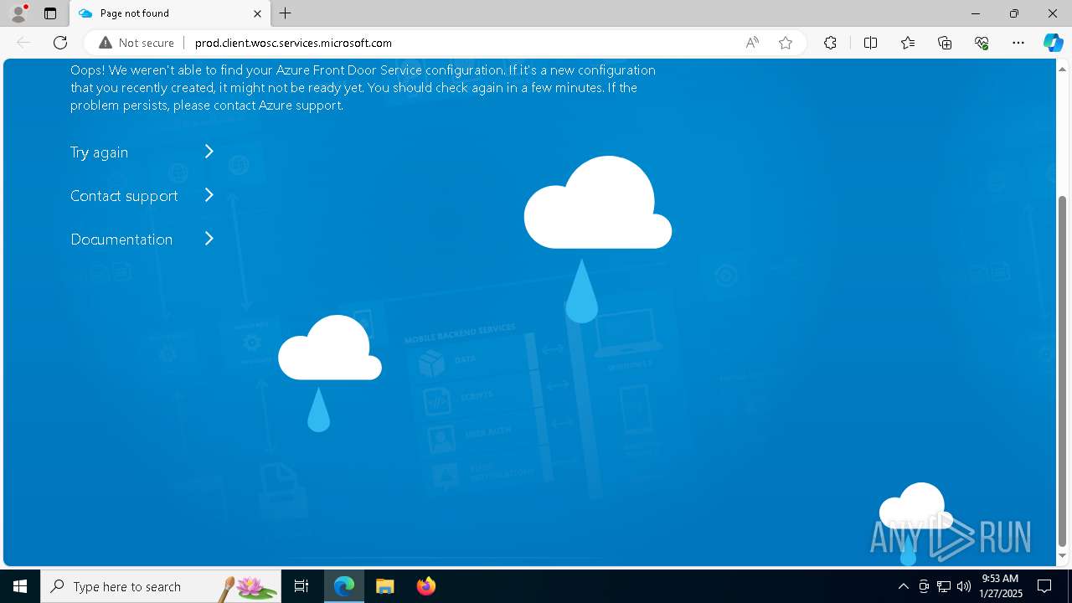
Task: Open Task View on taskbar
Action: coord(301,586)
